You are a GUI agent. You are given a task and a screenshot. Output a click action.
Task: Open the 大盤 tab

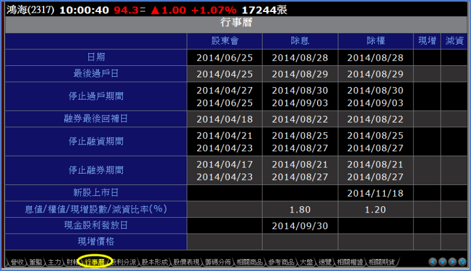point(306,262)
